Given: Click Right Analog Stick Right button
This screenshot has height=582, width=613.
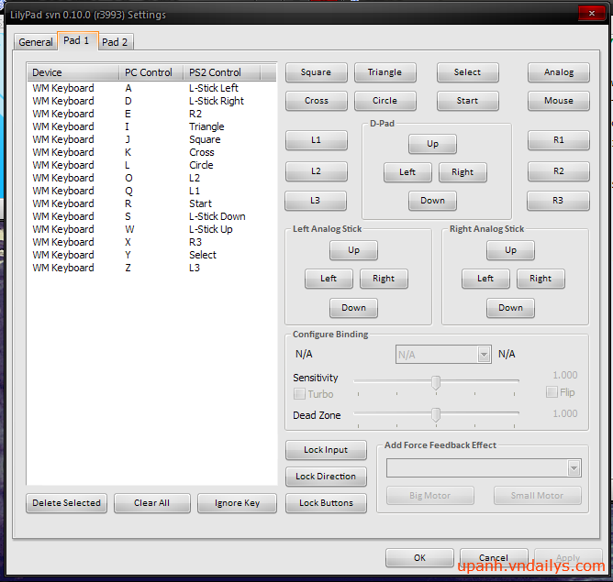Looking at the screenshot, I should pos(541,279).
